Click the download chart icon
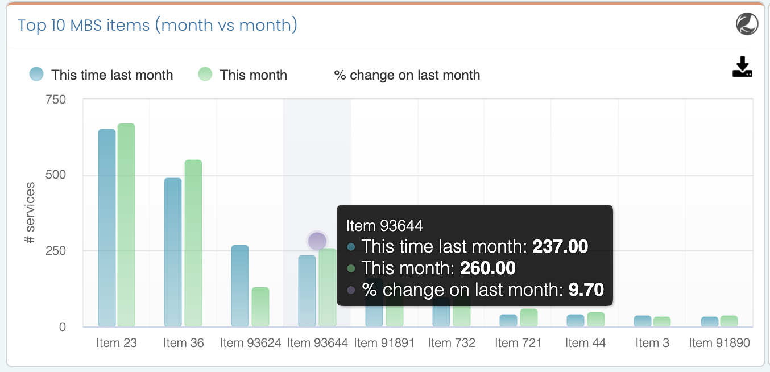The image size is (770, 372). (742, 67)
